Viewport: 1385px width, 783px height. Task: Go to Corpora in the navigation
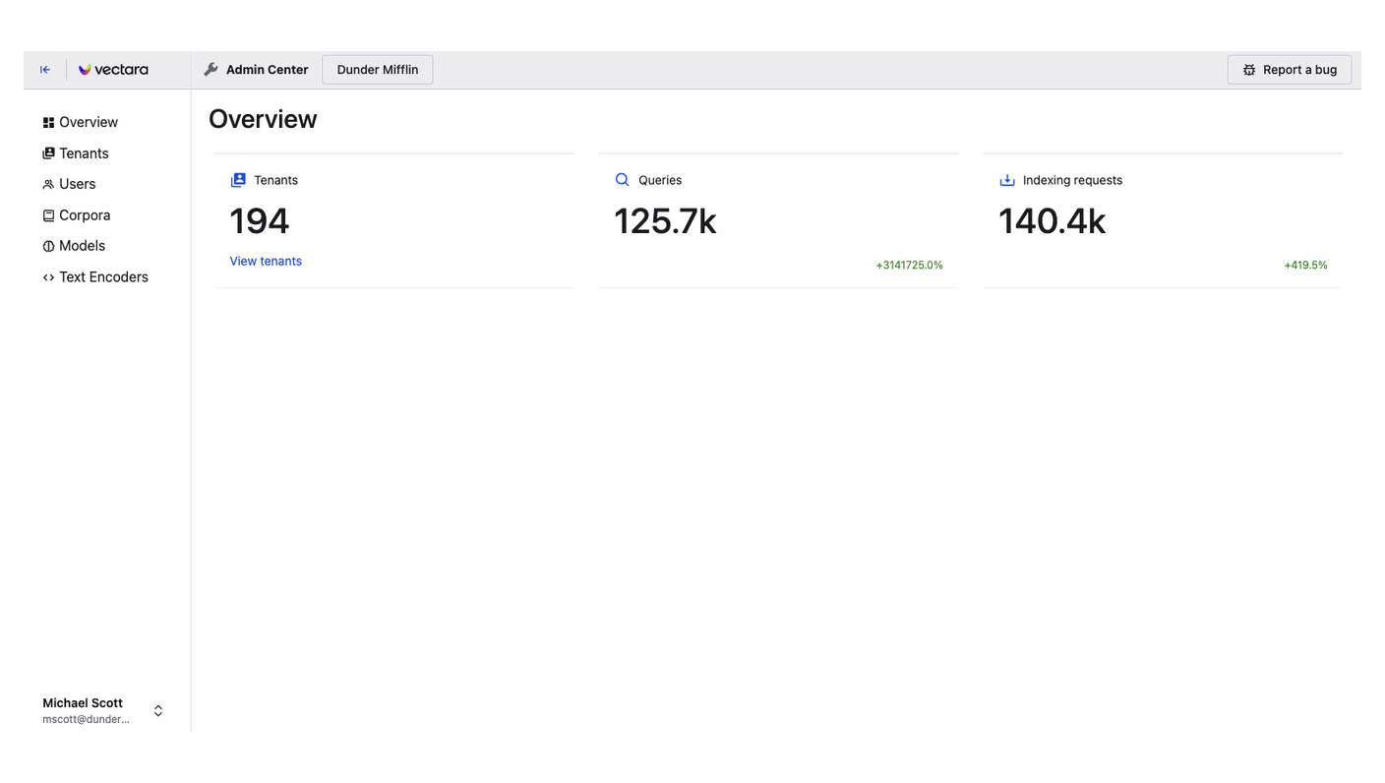pos(85,215)
